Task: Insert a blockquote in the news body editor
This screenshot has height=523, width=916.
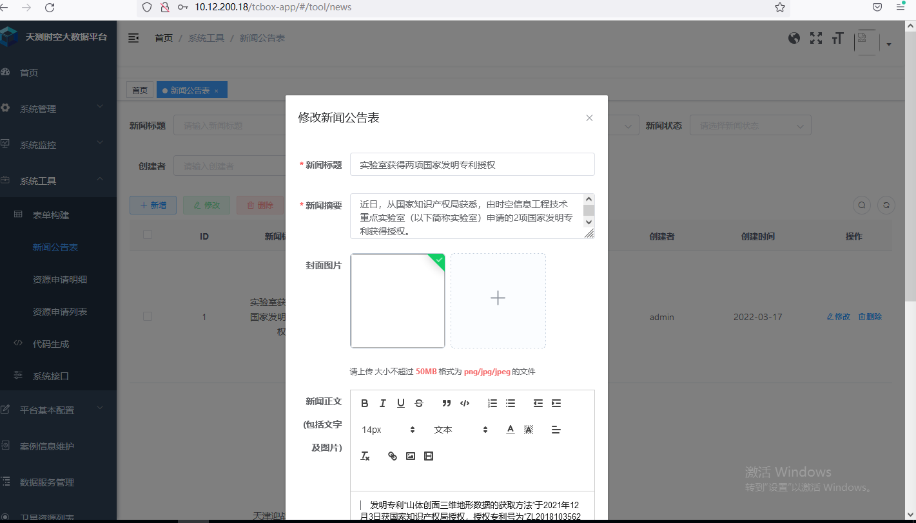Action: [x=446, y=403]
